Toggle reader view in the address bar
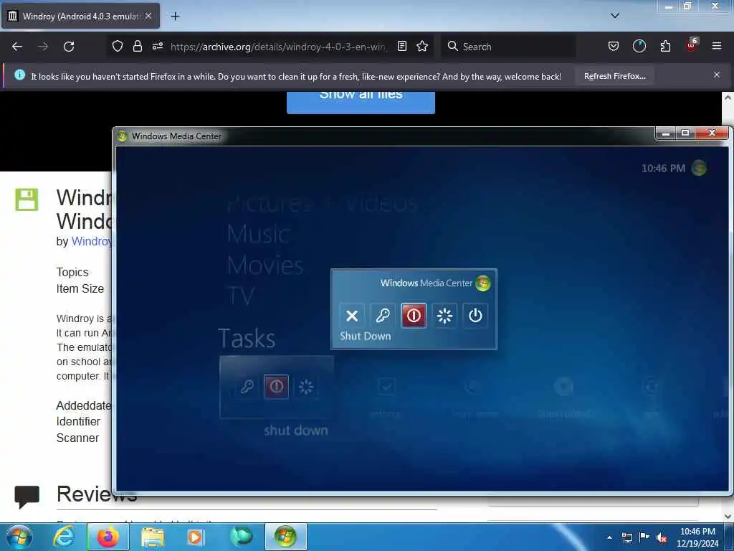 402,47
